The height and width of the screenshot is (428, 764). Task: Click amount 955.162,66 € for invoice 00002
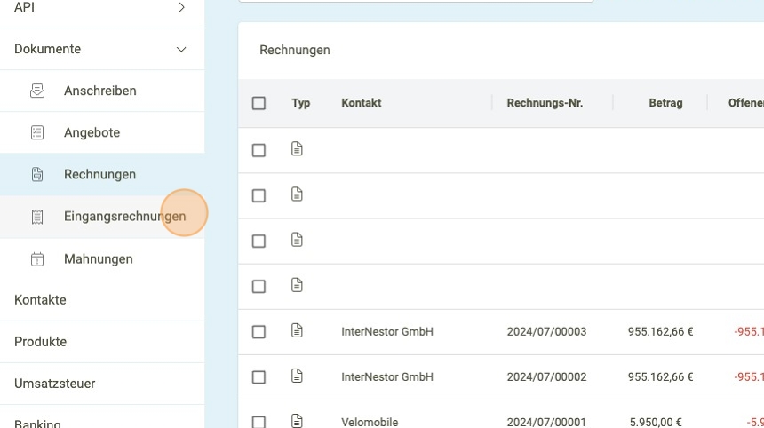pyautogui.click(x=660, y=376)
